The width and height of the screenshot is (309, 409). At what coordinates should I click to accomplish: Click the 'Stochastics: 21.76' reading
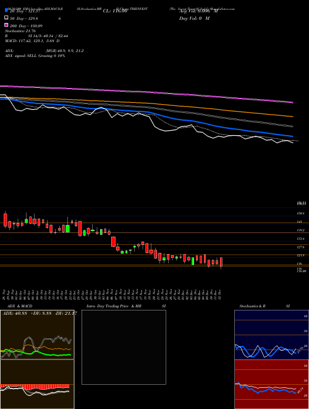click(20, 31)
